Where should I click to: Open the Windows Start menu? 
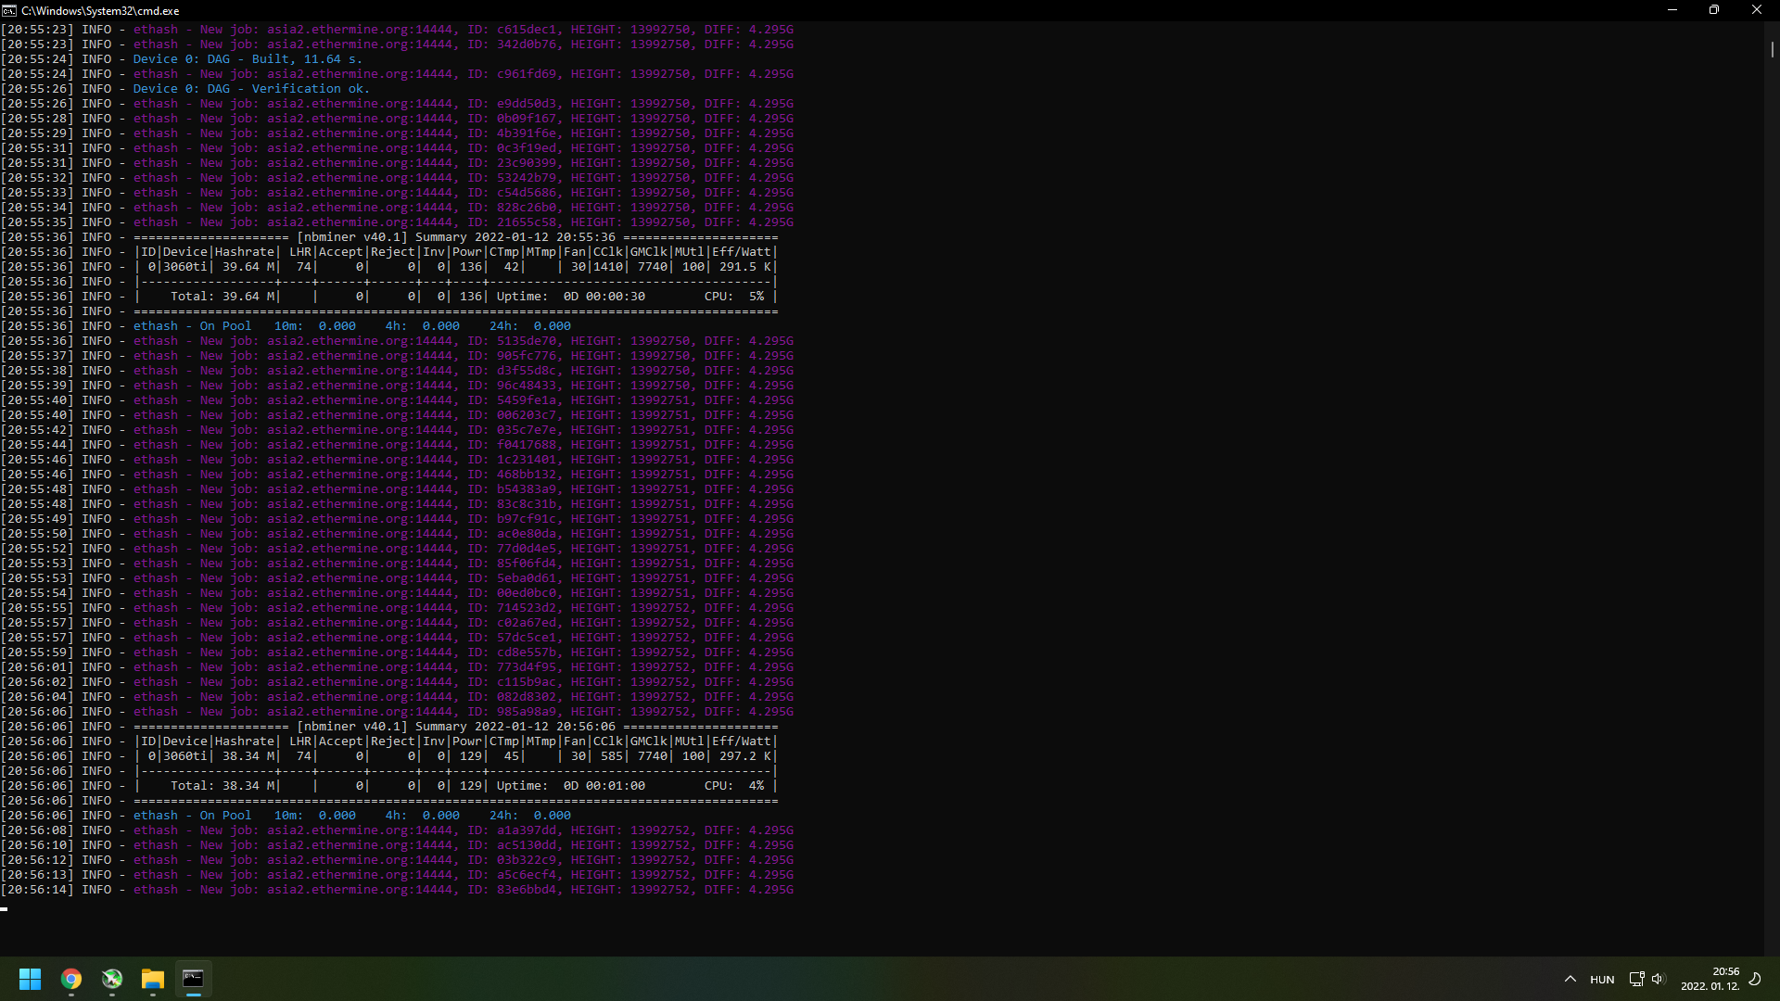click(x=30, y=979)
